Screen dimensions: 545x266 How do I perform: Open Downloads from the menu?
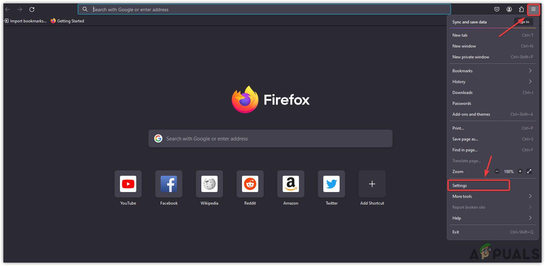click(493, 93)
